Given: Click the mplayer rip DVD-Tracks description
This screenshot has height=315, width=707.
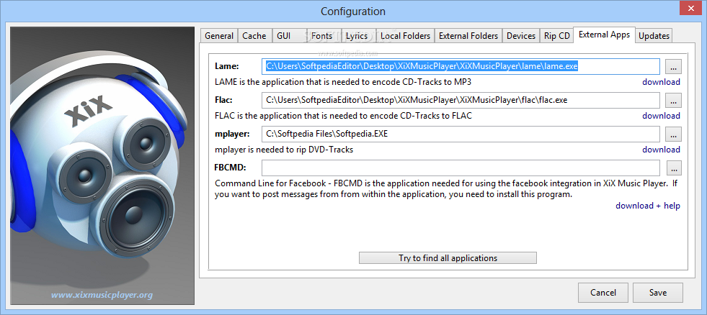Looking at the screenshot, I should (x=284, y=150).
